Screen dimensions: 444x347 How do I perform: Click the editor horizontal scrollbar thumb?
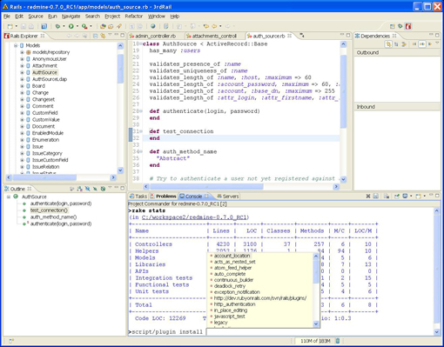pos(206,187)
